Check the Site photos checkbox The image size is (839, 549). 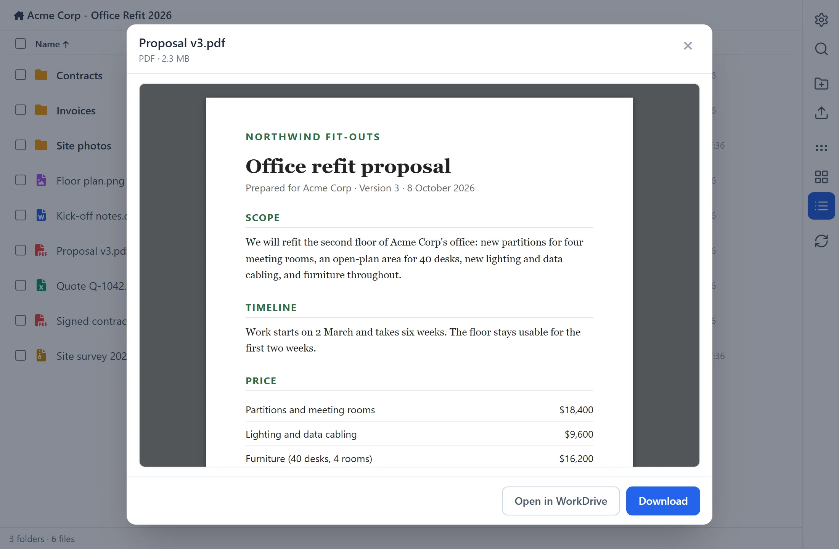pos(21,145)
